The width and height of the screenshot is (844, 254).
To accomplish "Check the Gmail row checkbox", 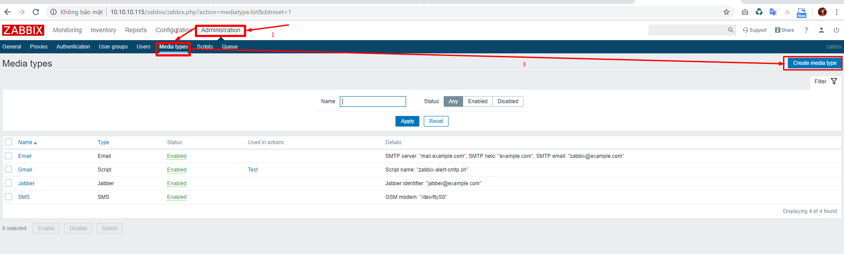I will click(8, 169).
